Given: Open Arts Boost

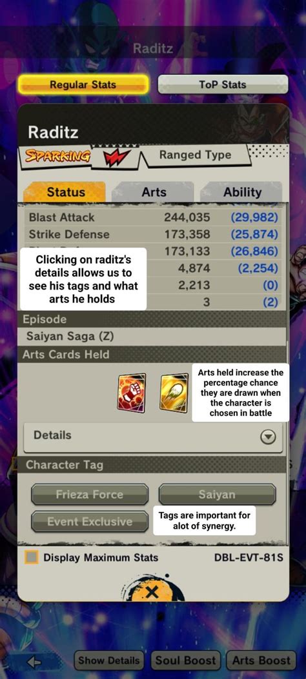Looking at the screenshot, I should (261, 661).
